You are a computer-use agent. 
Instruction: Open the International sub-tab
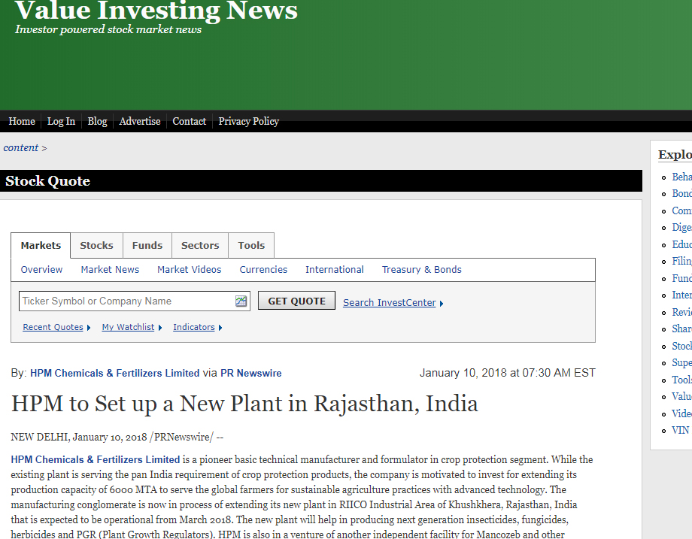(x=335, y=269)
